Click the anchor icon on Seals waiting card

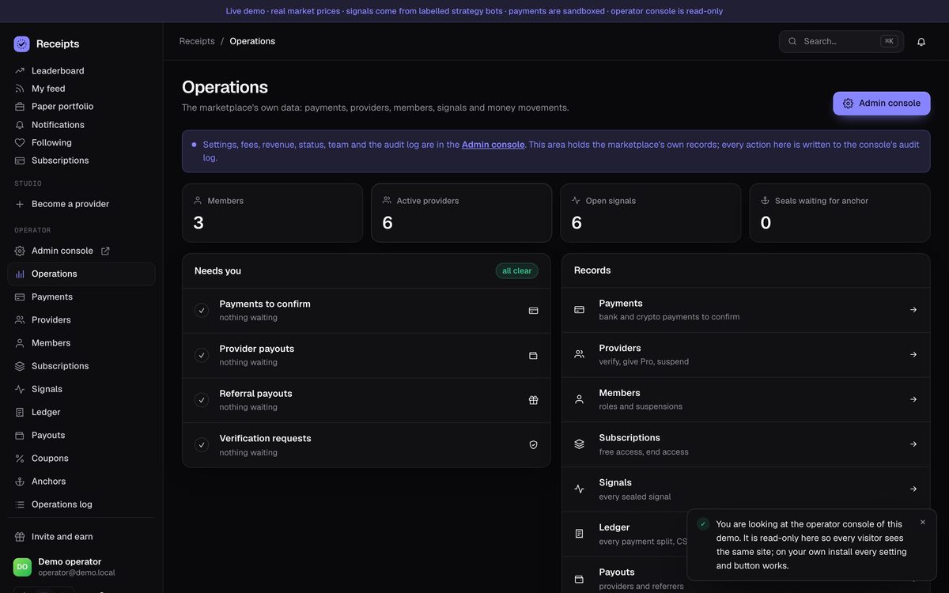tap(765, 201)
